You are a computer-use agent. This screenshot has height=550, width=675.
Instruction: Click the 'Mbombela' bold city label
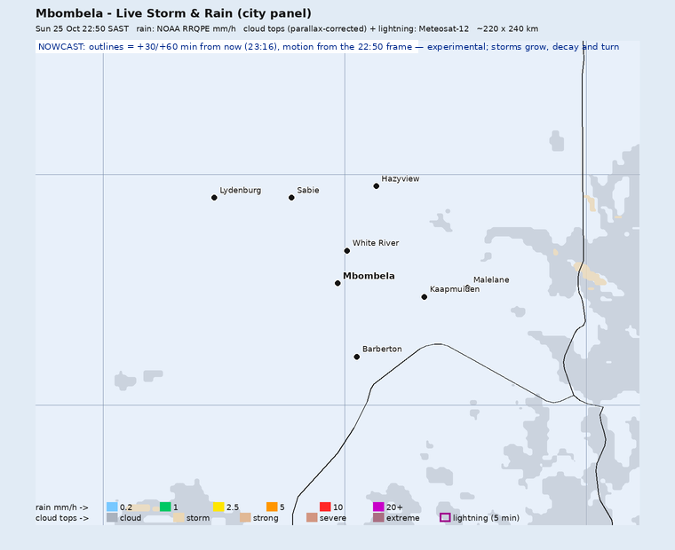click(x=369, y=276)
